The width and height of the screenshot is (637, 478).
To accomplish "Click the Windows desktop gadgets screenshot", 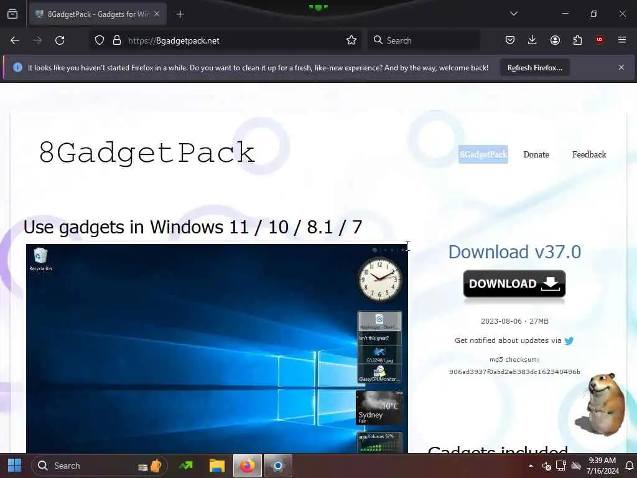I will [217, 349].
